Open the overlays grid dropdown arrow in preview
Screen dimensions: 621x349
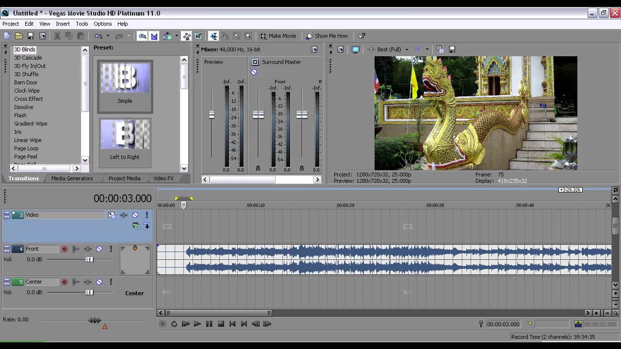pyautogui.click(x=427, y=49)
